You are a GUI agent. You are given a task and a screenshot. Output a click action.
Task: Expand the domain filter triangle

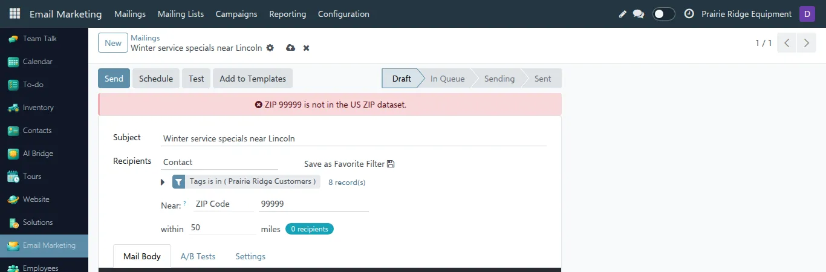tap(163, 182)
